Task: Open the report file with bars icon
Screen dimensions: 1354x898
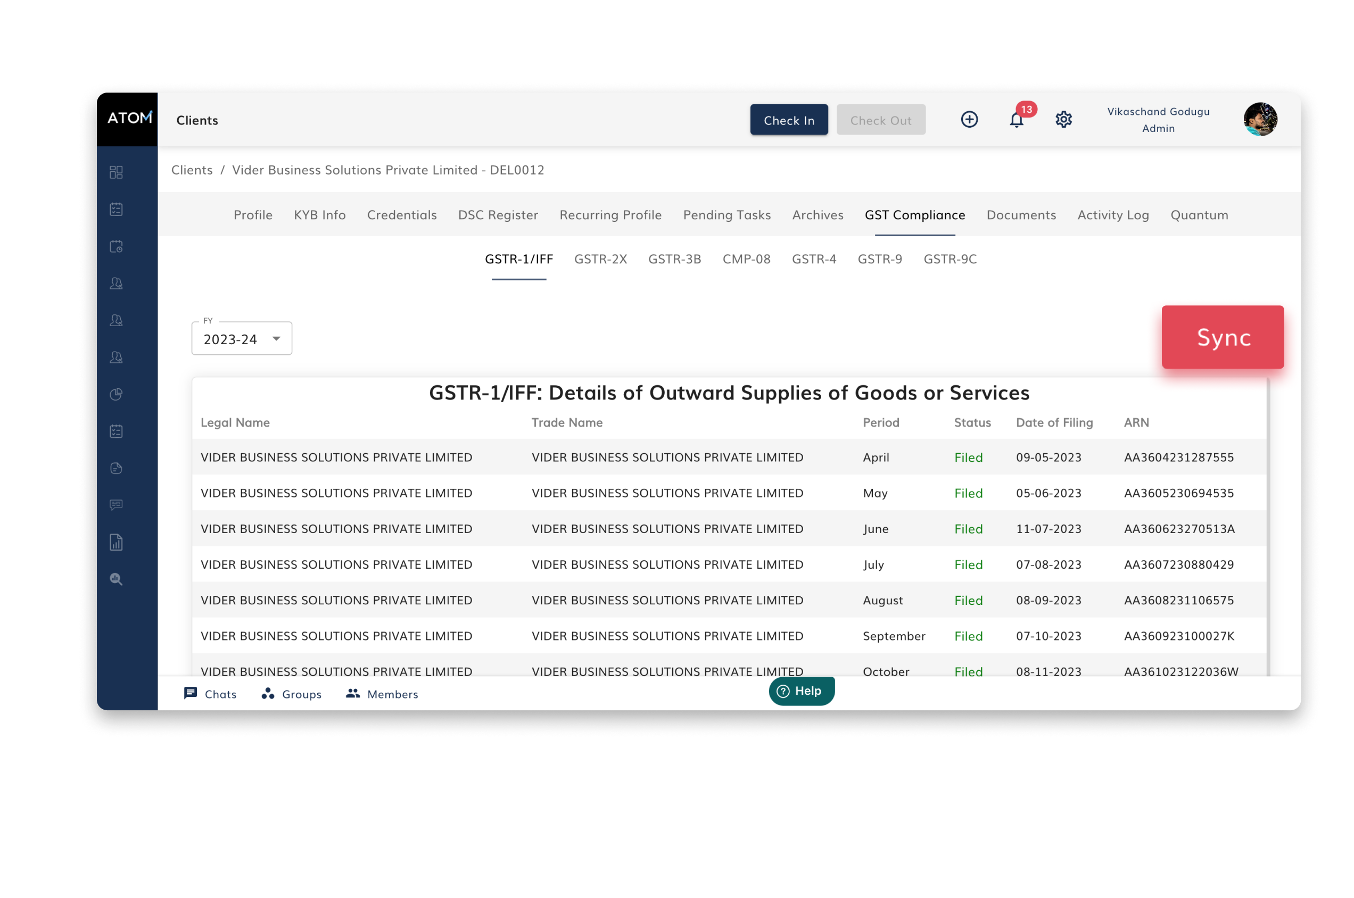Action: (x=117, y=542)
